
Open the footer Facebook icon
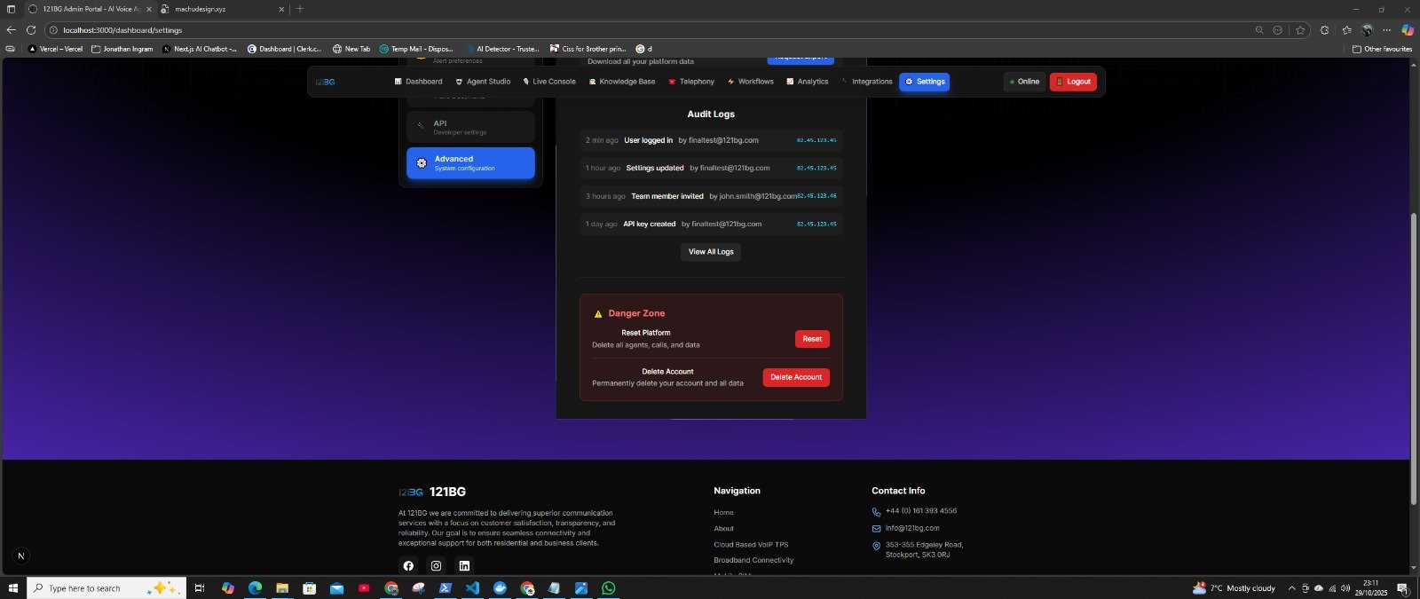408,565
